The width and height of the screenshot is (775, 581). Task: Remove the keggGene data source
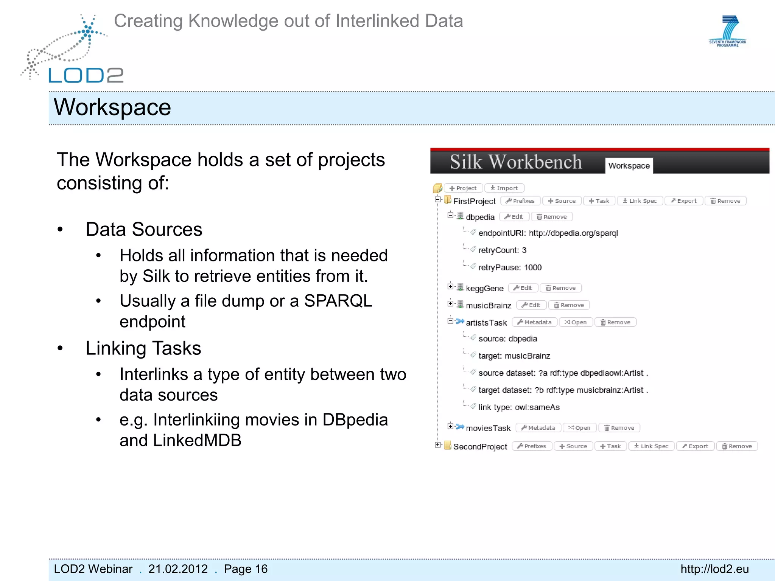pos(560,288)
